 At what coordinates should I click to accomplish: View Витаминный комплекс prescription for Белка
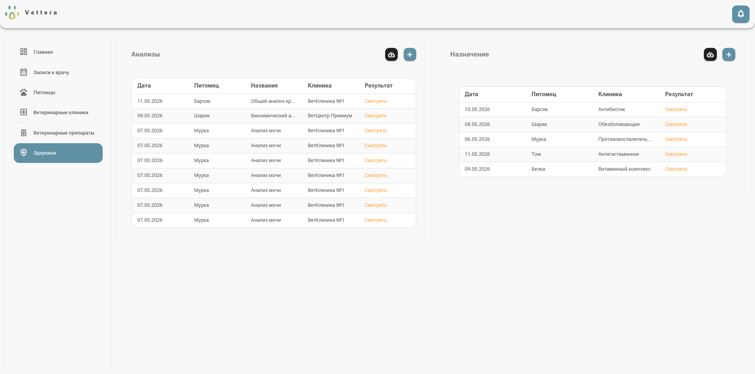pyautogui.click(x=676, y=169)
